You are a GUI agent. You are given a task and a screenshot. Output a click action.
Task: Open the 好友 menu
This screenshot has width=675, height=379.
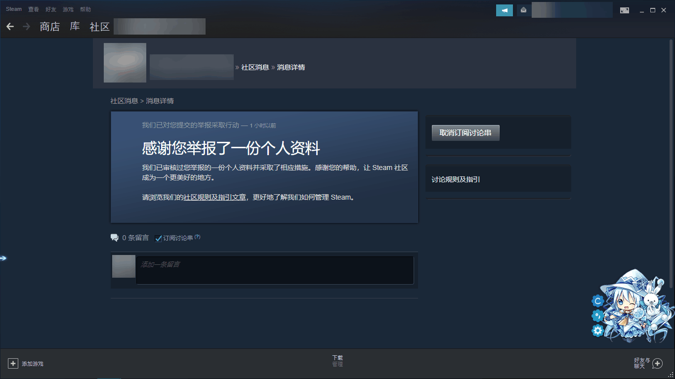click(51, 9)
